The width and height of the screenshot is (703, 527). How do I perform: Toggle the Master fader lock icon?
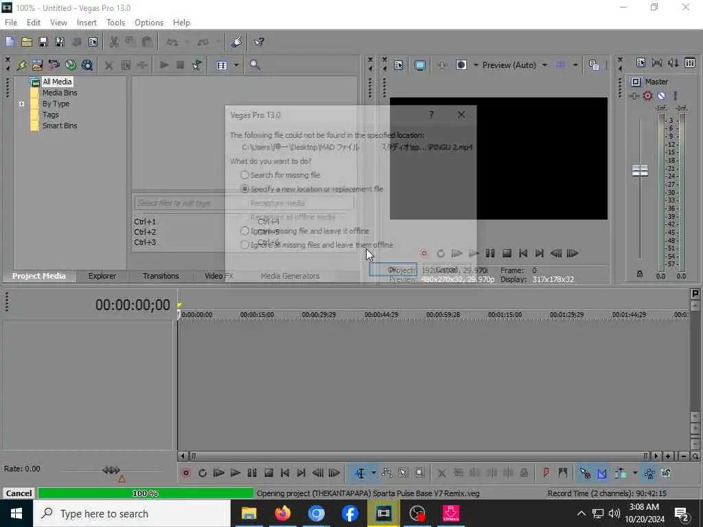(640, 274)
